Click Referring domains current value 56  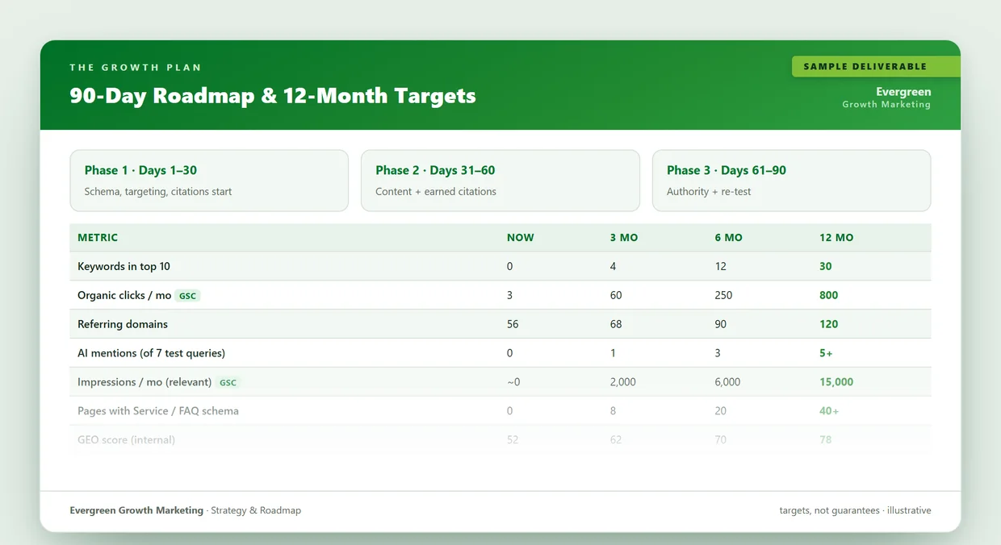coord(513,325)
